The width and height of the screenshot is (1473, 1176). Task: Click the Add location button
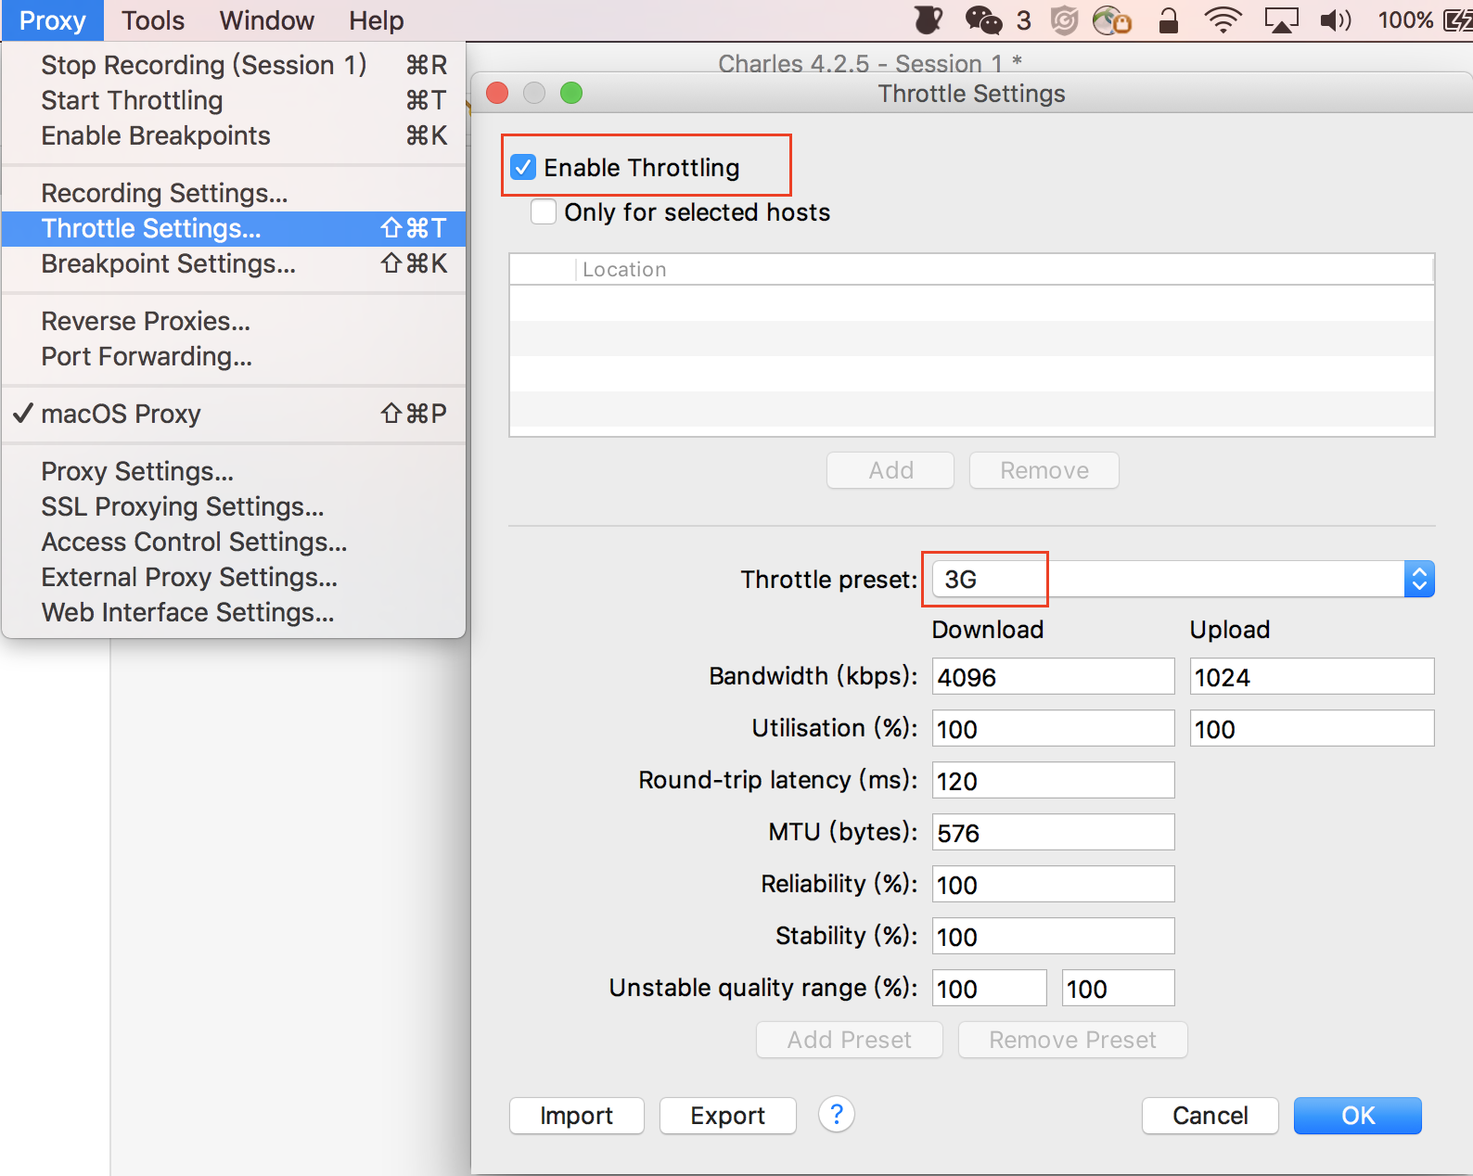tap(890, 470)
